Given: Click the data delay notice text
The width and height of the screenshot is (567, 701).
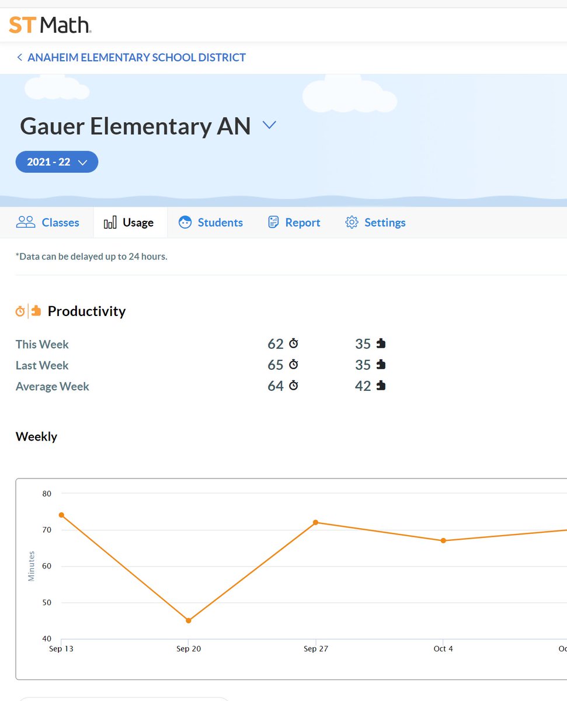Looking at the screenshot, I should (x=92, y=256).
